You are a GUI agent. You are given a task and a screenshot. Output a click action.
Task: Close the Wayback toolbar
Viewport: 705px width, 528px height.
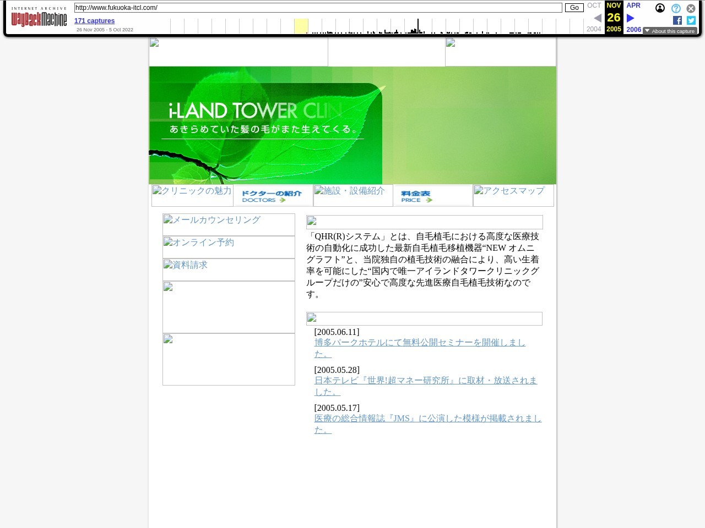[691, 8]
